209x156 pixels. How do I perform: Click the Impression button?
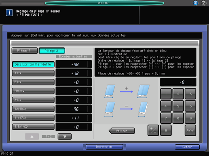pos(104,147)
